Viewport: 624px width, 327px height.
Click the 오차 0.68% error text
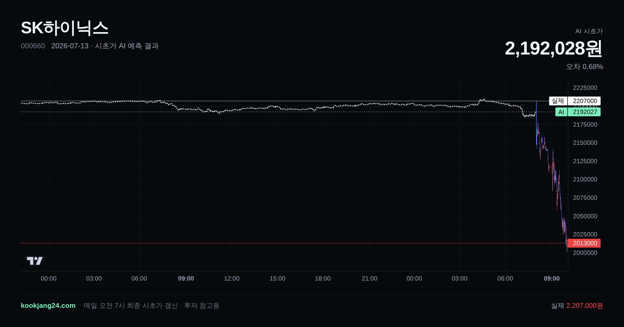(x=584, y=67)
